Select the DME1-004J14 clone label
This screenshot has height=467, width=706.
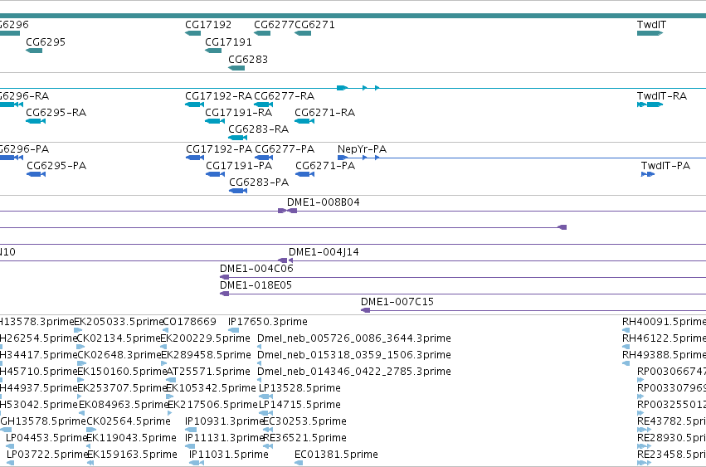click(324, 252)
